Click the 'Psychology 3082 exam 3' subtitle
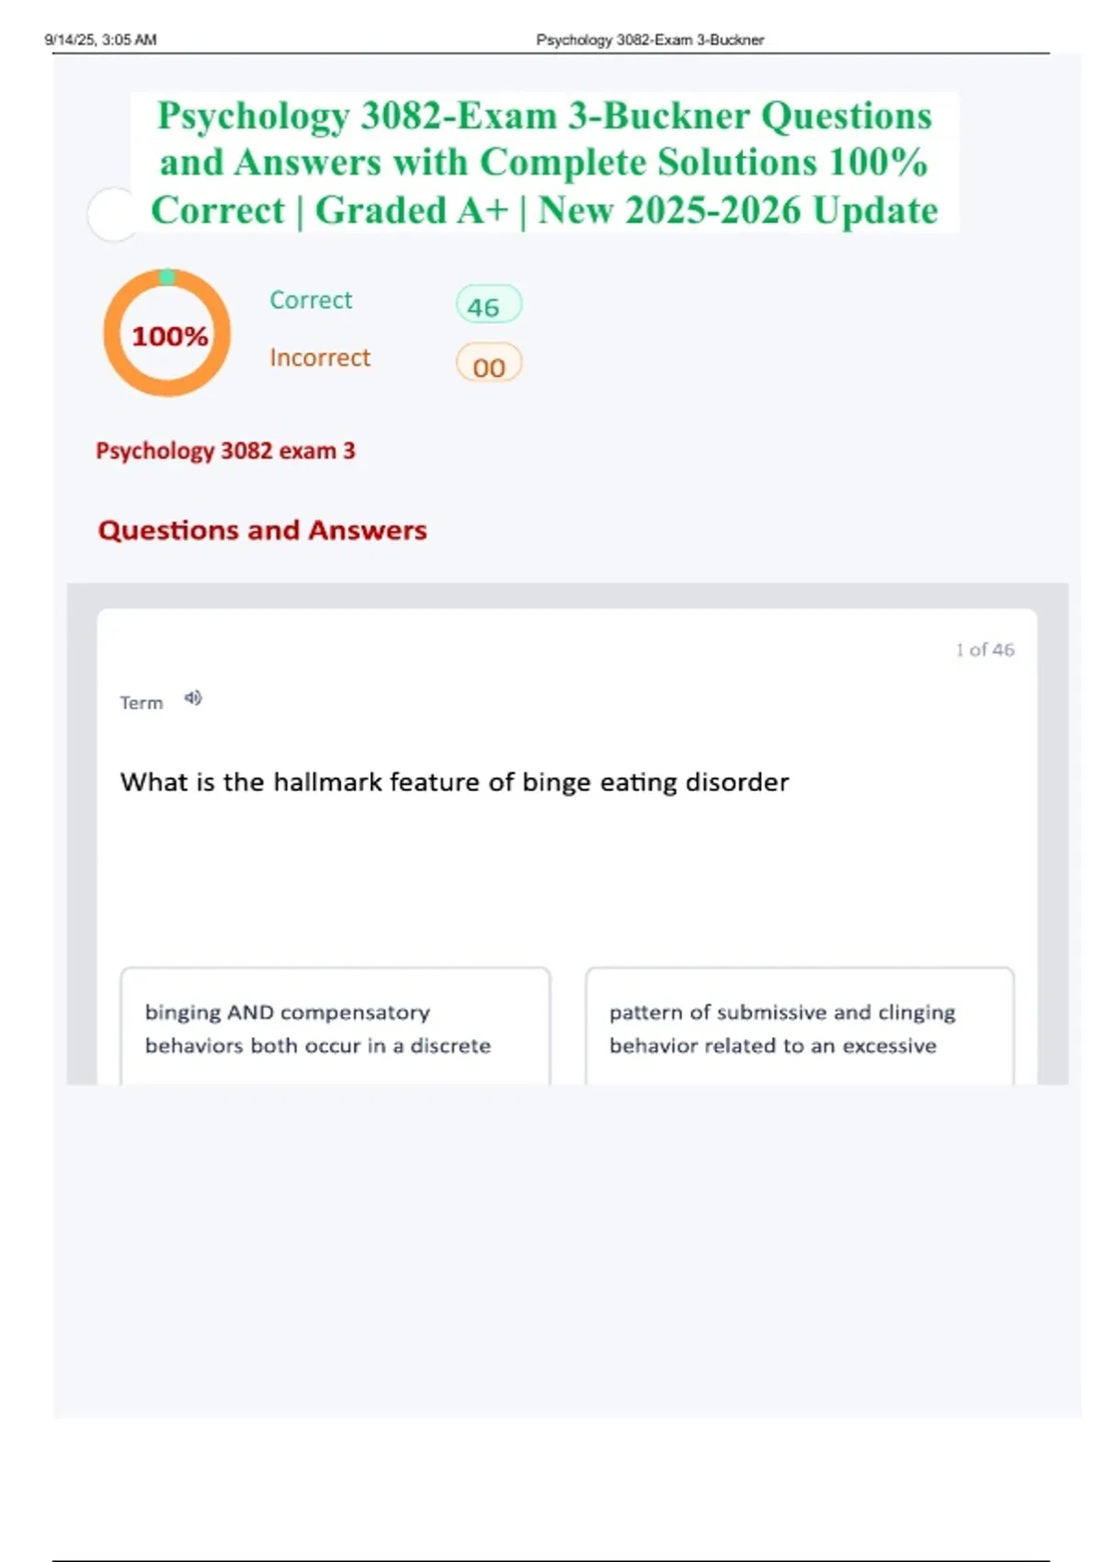This screenshot has width=1103, height=1562. 225,451
